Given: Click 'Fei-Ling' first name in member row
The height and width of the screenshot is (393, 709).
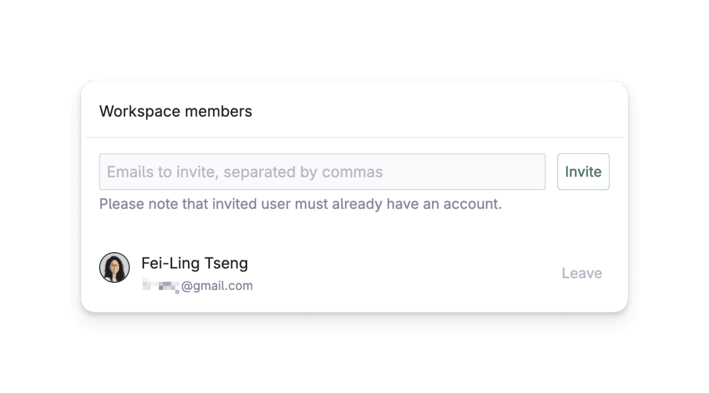Looking at the screenshot, I should point(170,264).
